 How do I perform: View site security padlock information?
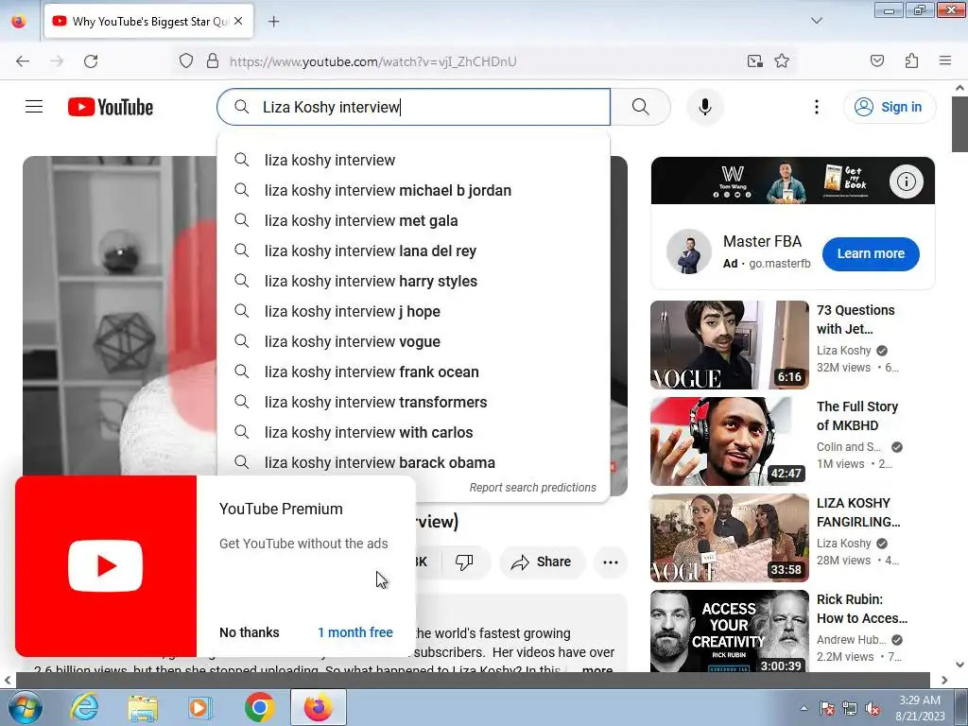tap(213, 61)
